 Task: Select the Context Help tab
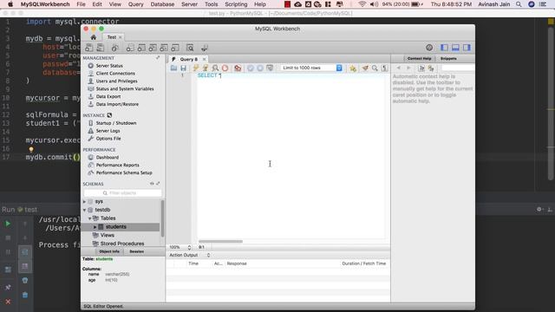(x=419, y=58)
